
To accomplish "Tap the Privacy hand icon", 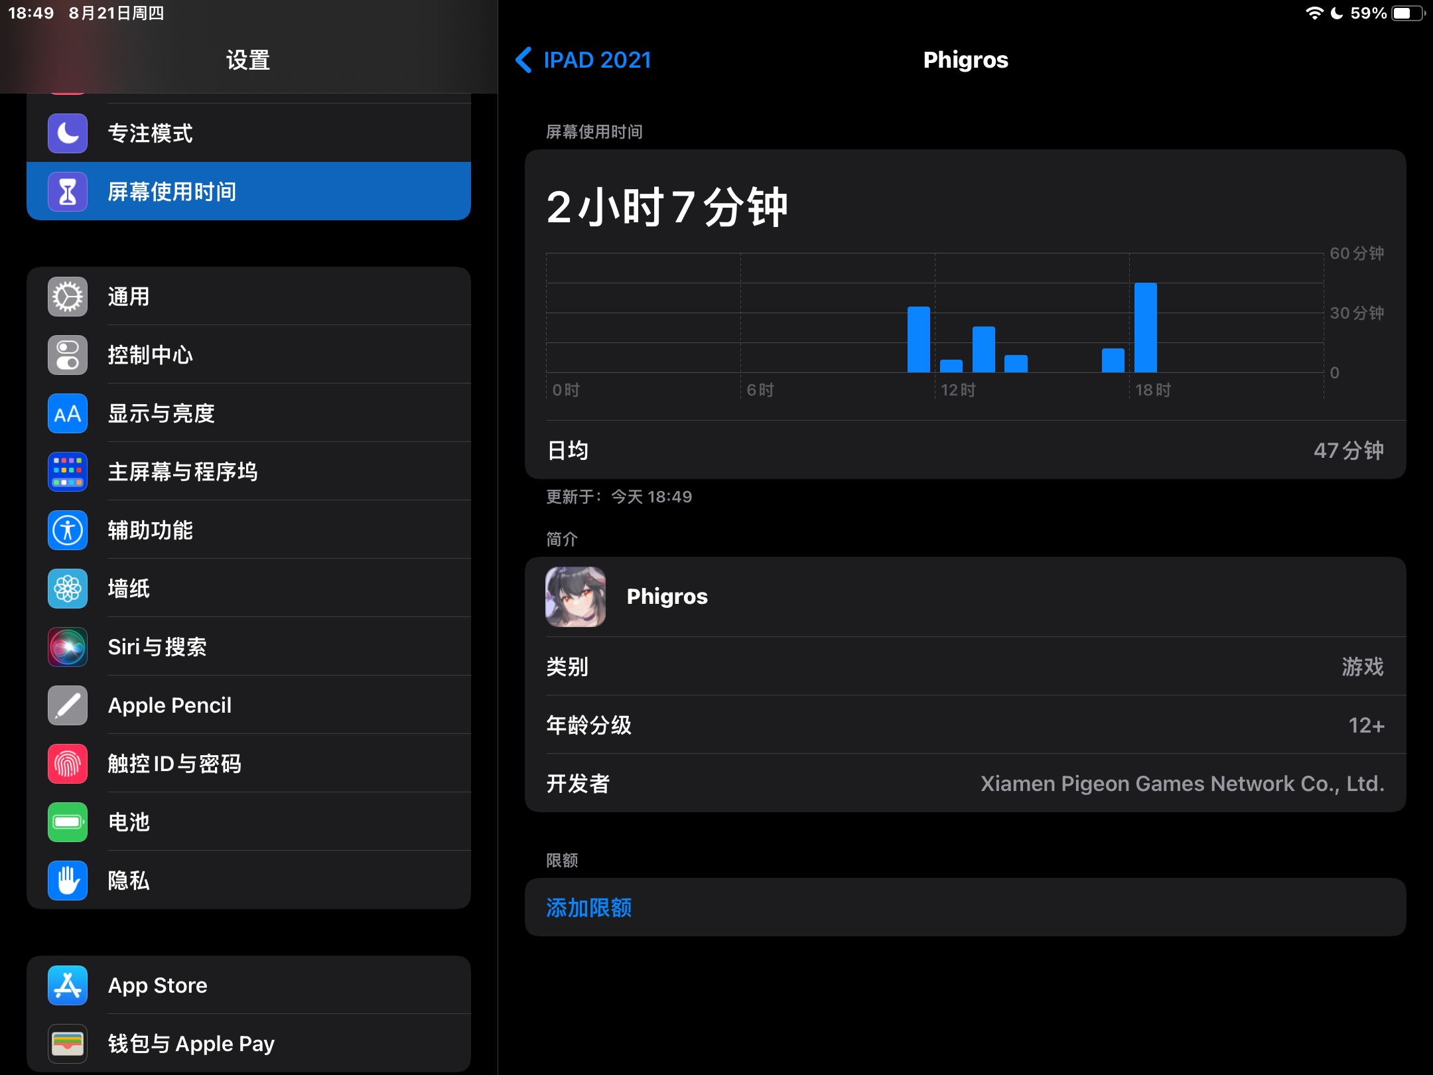I will (x=68, y=881).
